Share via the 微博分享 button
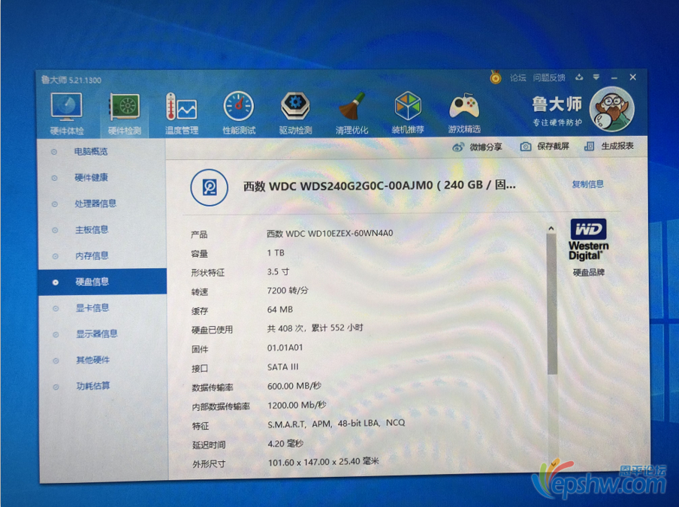The width and height of the screenshot is (679, 507). tap(477, 146)
